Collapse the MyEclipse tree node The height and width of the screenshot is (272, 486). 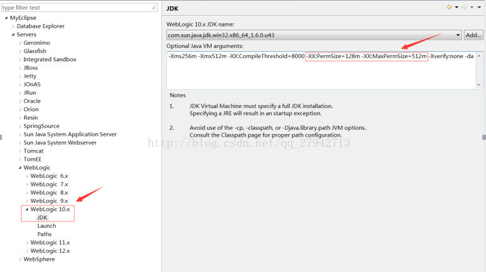(x=6, y=18)
